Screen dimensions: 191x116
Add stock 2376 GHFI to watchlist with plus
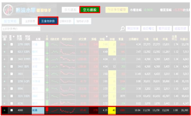point(5,44)
